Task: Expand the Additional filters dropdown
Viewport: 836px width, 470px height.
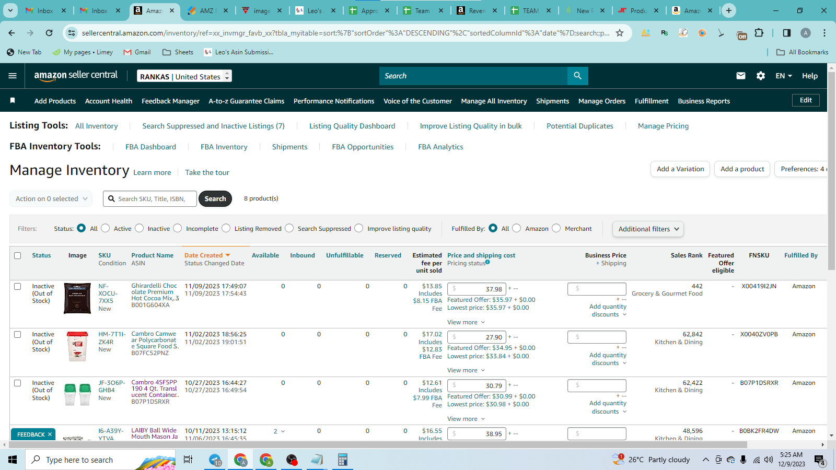Action: 648,229
